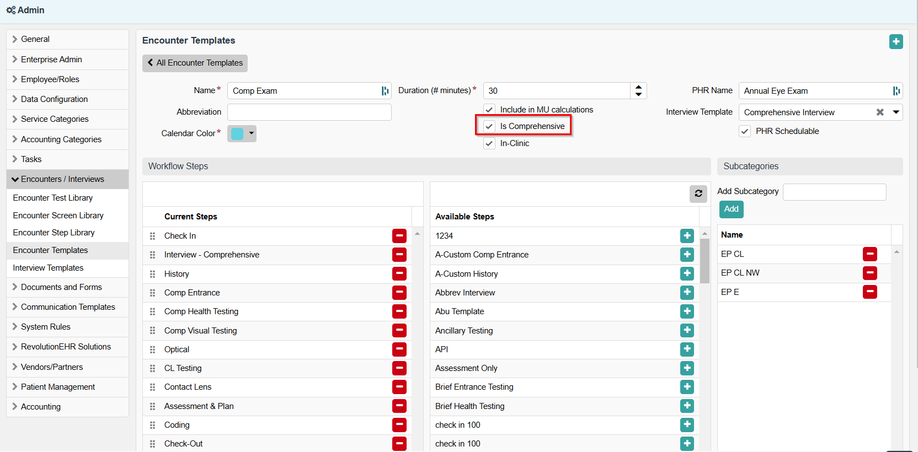Clear the Comprehensive Interview template selection
The width and height of the screenshot is (918, 452).
(x=880, y=112)
